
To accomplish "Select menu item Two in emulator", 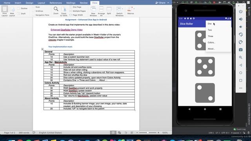I will (x=218, y=30).
